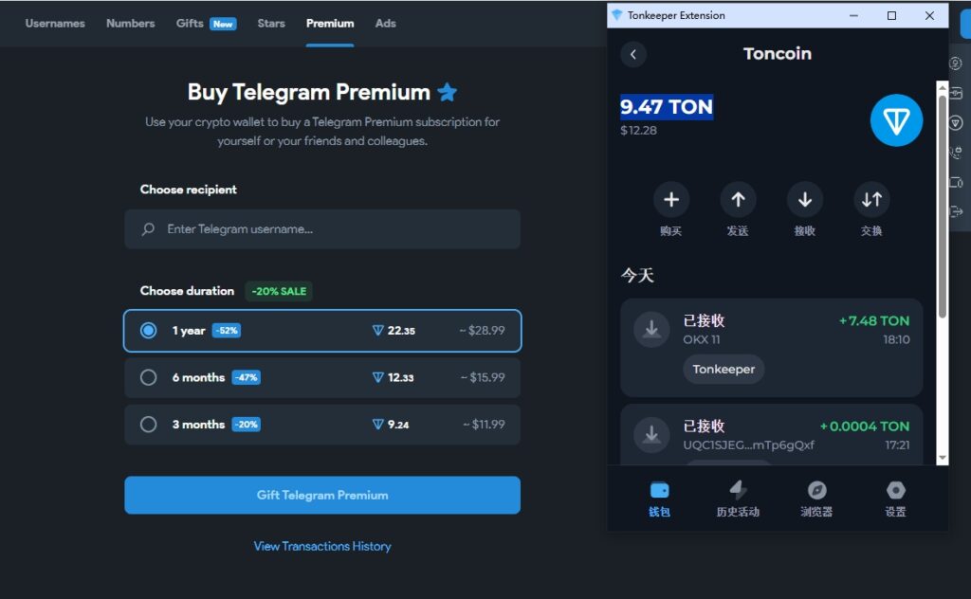This screenshot has height=599, width=971.
Task: Click the Tonkeeper scrollbar up arrow
Action: [943, 87]
